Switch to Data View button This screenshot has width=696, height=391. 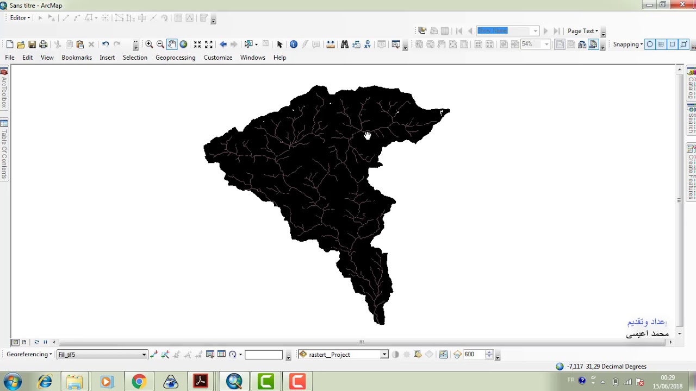tap(15, 342)
